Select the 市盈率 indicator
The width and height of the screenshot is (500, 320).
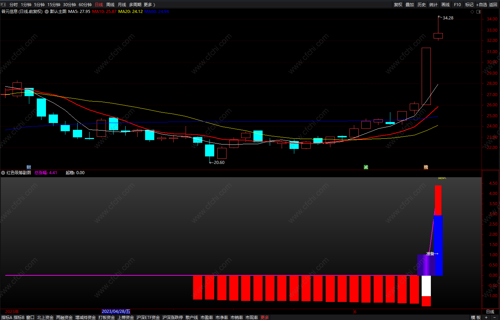coord(207,317)
